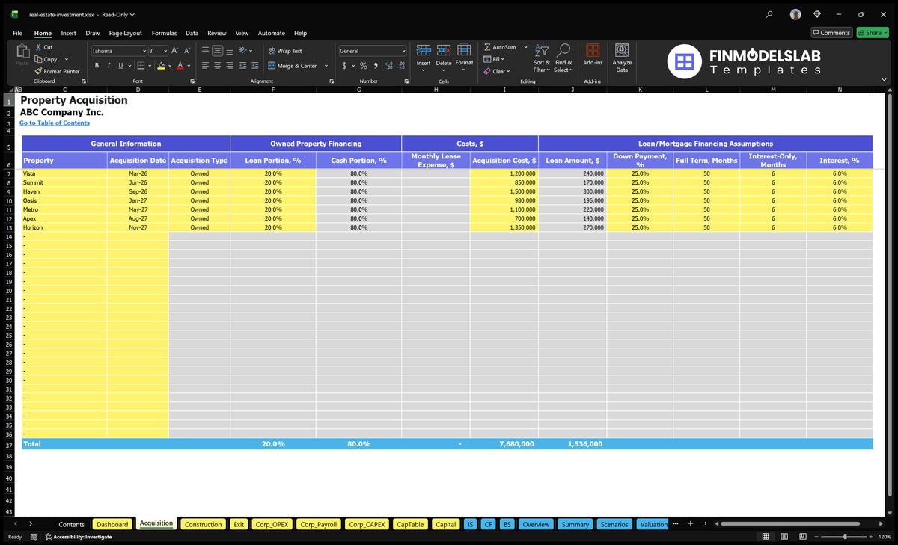Align text left
The width and height of the screenshot is (898, 545).
pyautogui.click(x=205, y=66)
